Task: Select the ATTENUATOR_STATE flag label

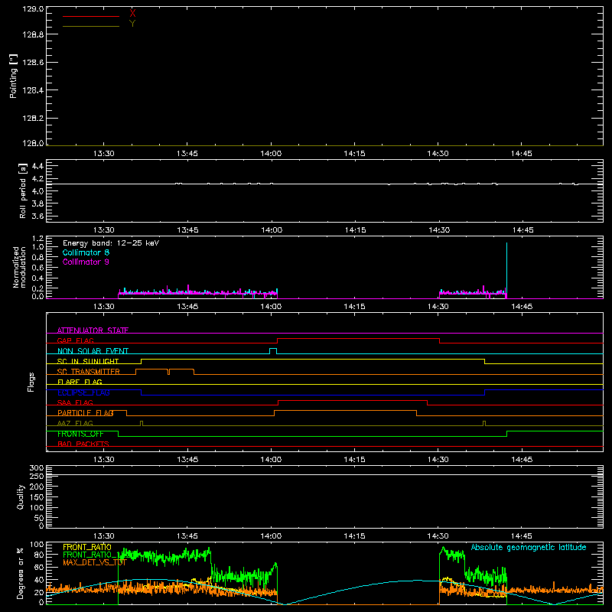Action: coord(93,330)
